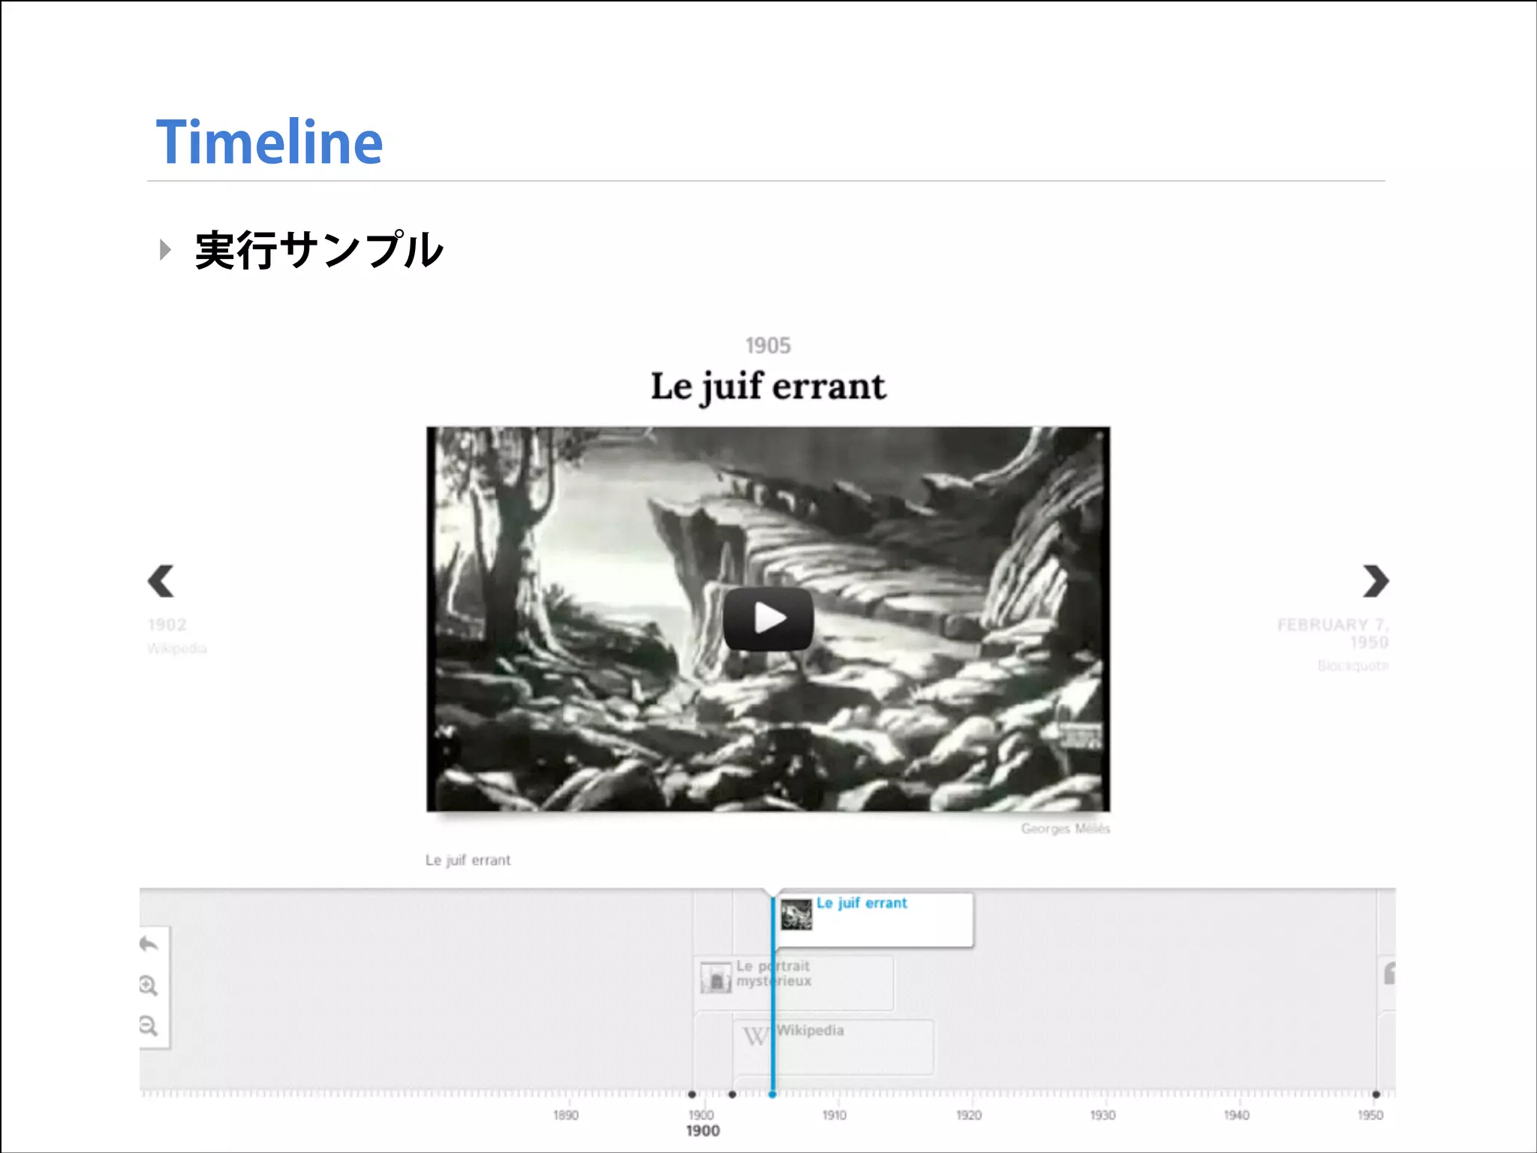Click the Le juif errant caption below video
The height and width of the screenshot is (1153, 1537).
[468, 860]
